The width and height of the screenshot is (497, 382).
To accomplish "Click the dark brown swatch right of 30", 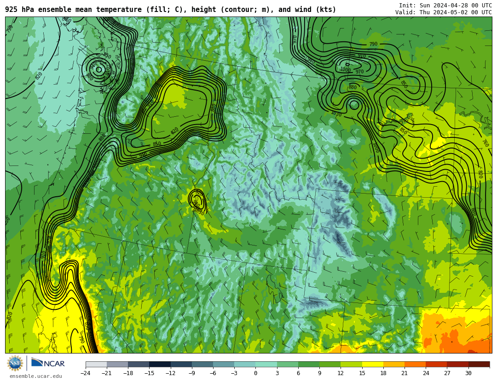I will coord(479,364).
